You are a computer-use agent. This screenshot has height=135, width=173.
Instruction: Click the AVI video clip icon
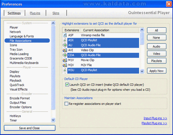point(65,50)
